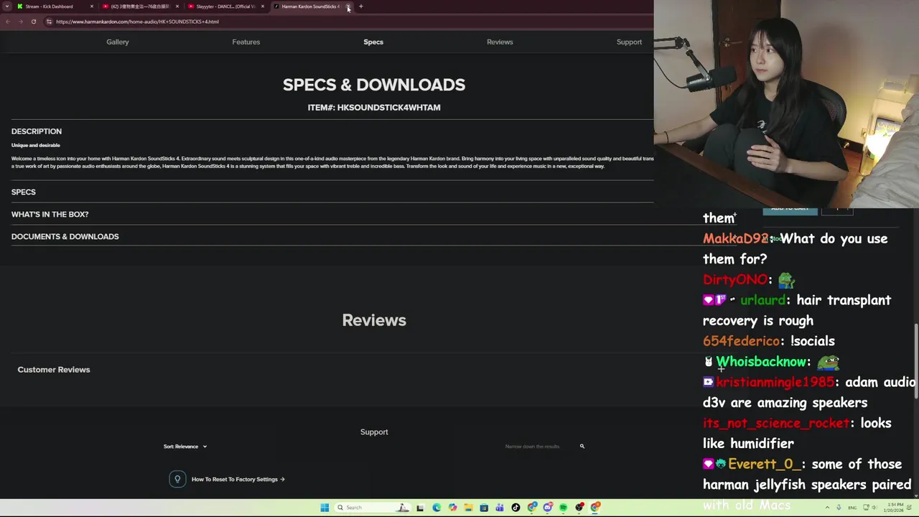The image size is (919, 517).
Task: Jump to the Specs section
Action: coord(373,42)
